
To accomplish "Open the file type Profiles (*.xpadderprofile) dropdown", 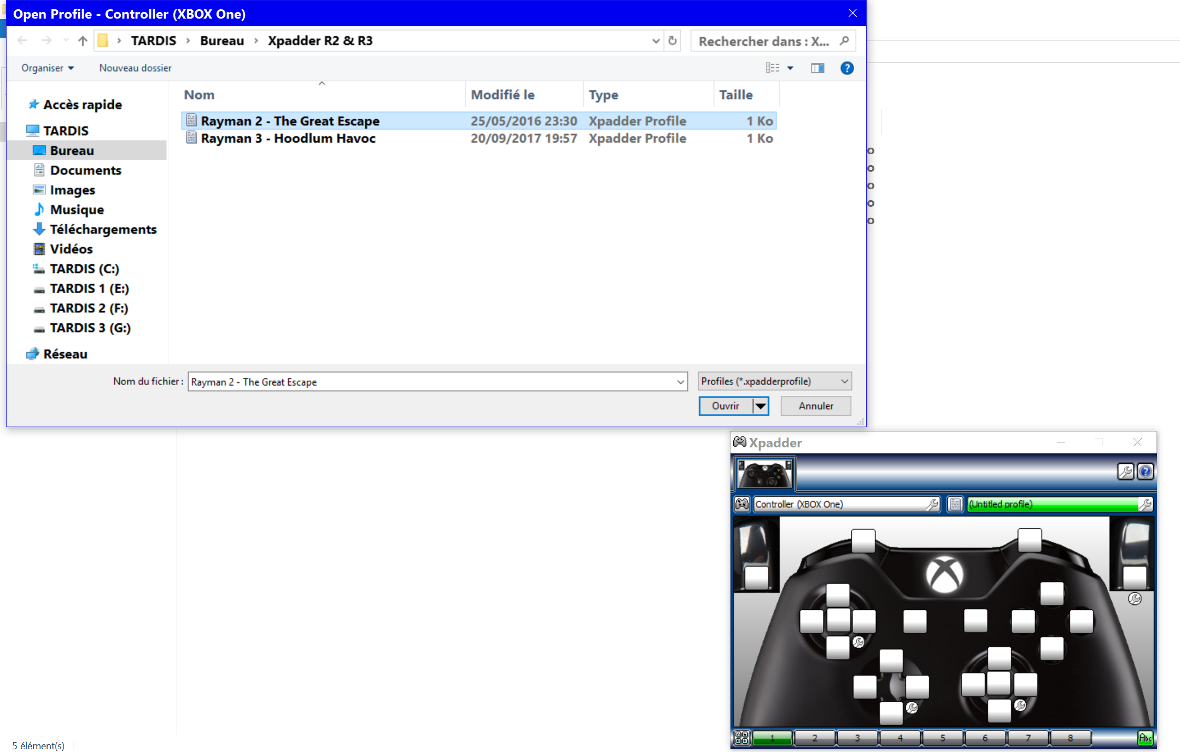I will (x=775, y=381).
